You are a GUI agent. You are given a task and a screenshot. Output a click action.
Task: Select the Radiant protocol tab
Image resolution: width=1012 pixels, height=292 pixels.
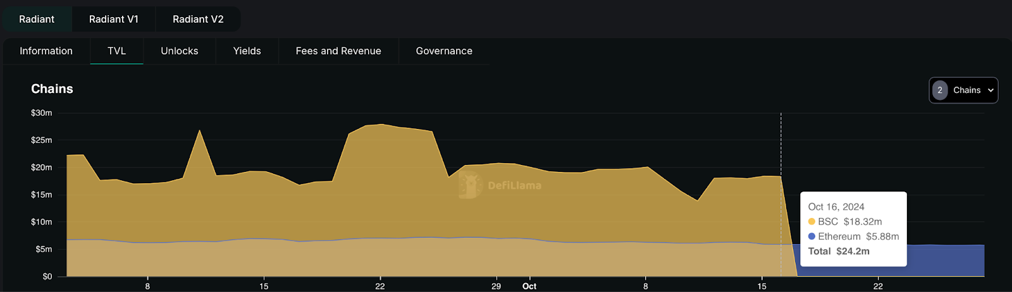37,19
